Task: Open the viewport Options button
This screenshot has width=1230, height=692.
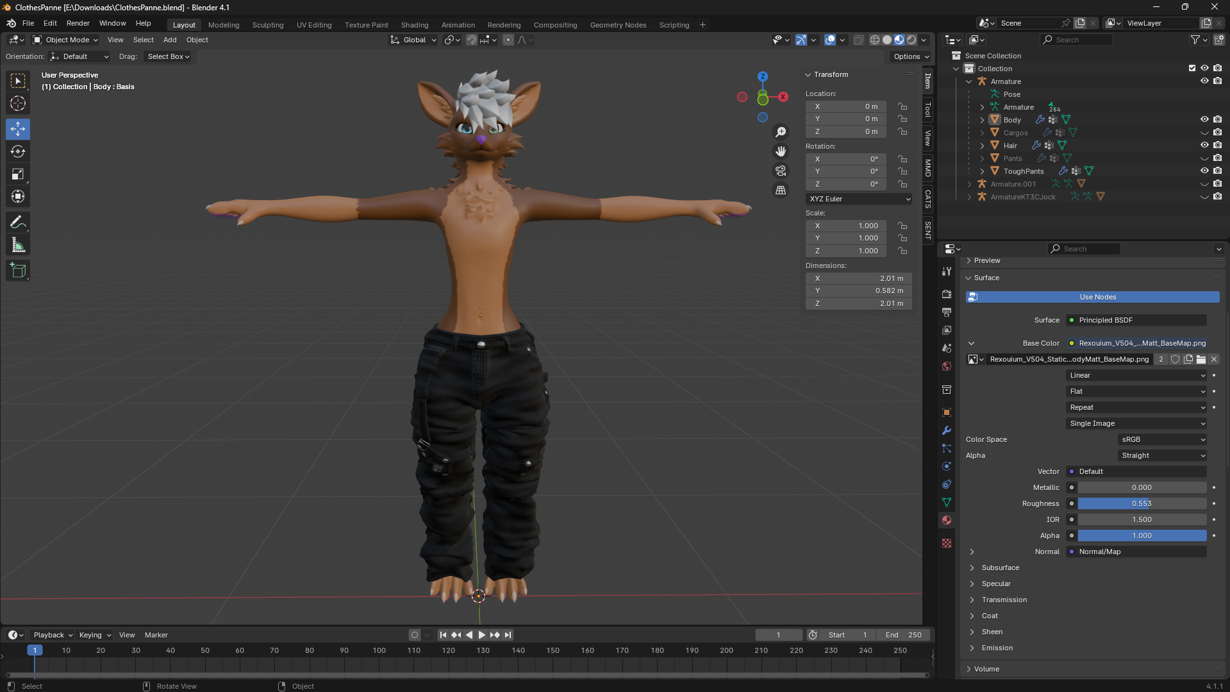Action: click(911, 56)
